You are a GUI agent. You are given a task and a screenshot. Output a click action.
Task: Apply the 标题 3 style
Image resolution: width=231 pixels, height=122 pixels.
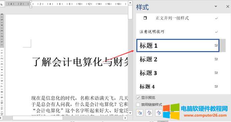[178, 73]
